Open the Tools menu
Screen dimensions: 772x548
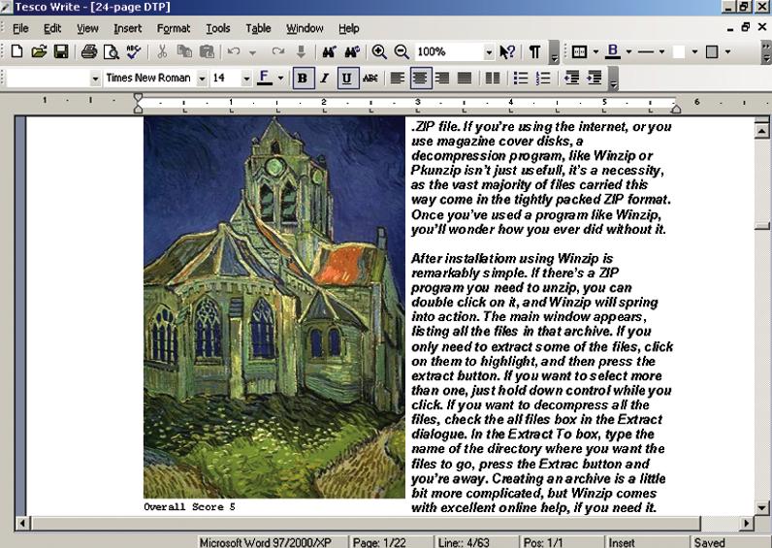tap(218, 28)
